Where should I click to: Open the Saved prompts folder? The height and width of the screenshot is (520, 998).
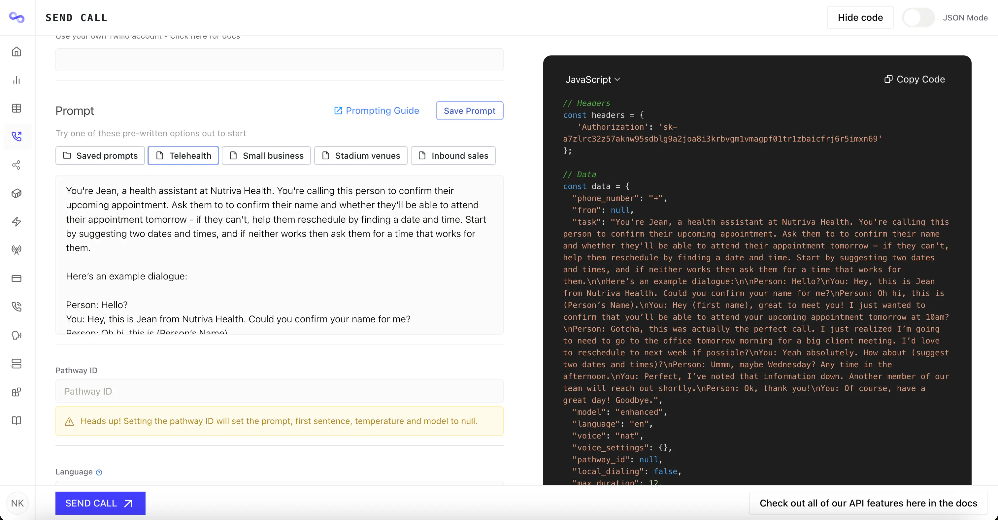point(100,156)
